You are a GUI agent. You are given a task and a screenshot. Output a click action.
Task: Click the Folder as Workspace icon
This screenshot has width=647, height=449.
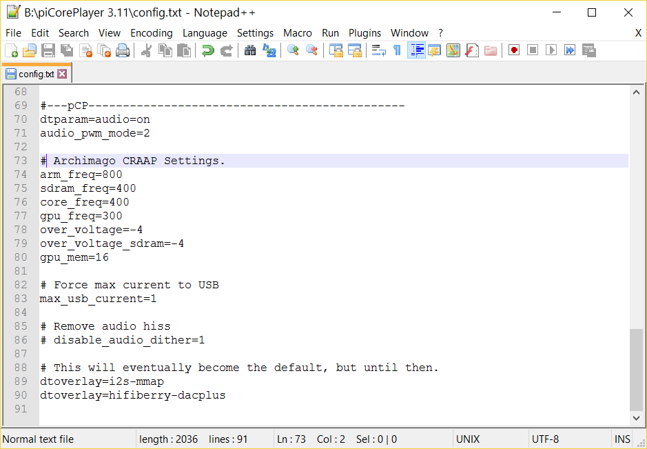pos(490,50)
